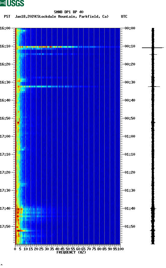
Task: Click the UTC timezone label
Action: (x=124, y=17)
